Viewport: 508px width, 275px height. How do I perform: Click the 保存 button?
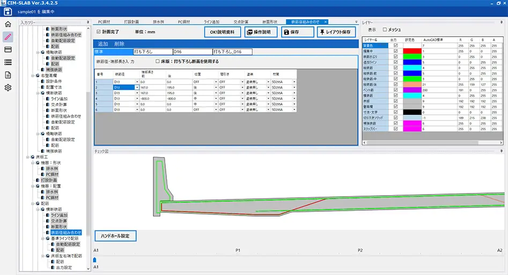pos(297,32)
